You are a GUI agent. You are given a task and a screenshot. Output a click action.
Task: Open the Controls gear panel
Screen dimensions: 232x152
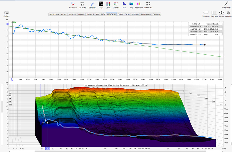pyautogui.click(x=228, y=13)
